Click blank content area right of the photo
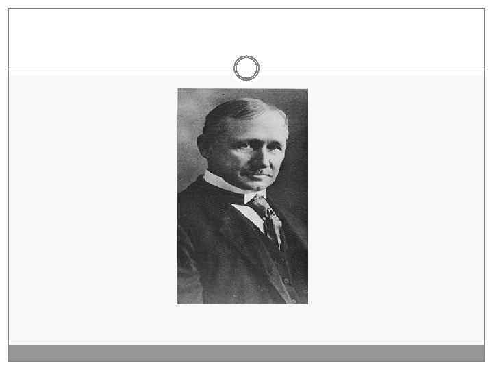 pyautogui.click(x=396, y=208)
